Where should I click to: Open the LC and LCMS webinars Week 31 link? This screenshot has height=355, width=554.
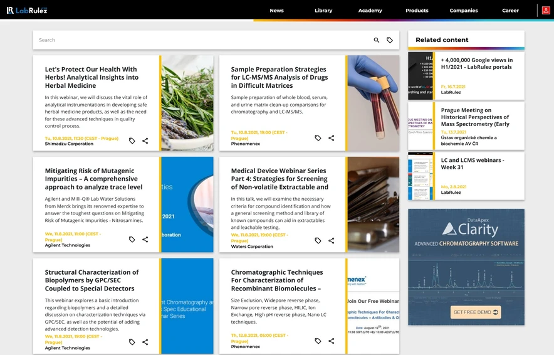[473, 164]
